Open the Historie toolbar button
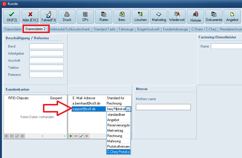 195,17
